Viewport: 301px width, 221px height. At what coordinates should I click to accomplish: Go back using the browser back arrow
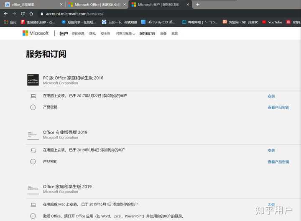pyautogui.click(x=6, y=14)
